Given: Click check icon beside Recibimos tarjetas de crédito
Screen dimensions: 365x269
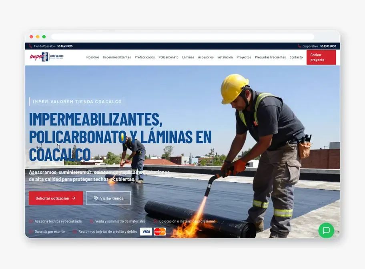Looking at the screenshot, I should coord(75,231).
